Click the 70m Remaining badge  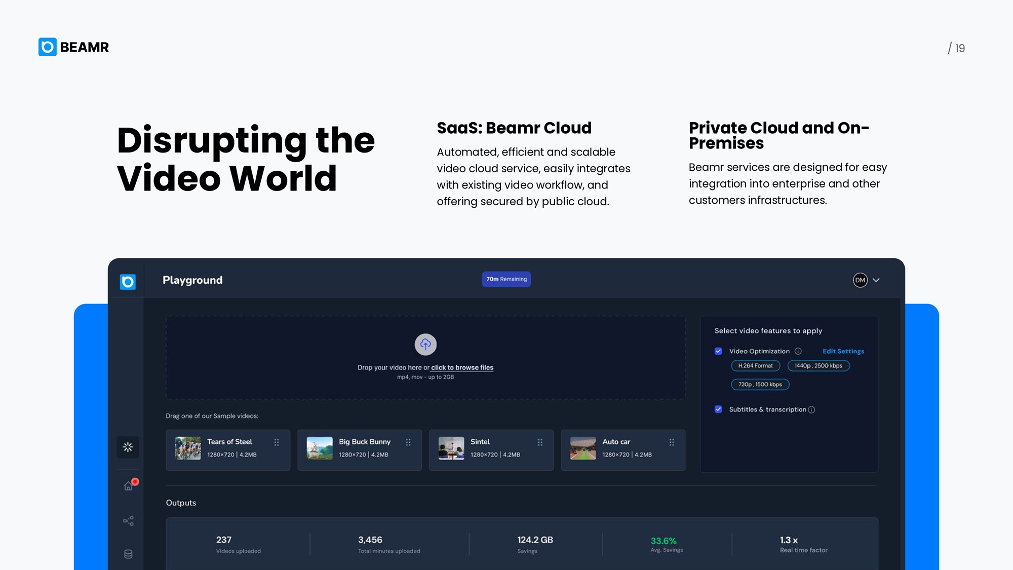[506, 279]
